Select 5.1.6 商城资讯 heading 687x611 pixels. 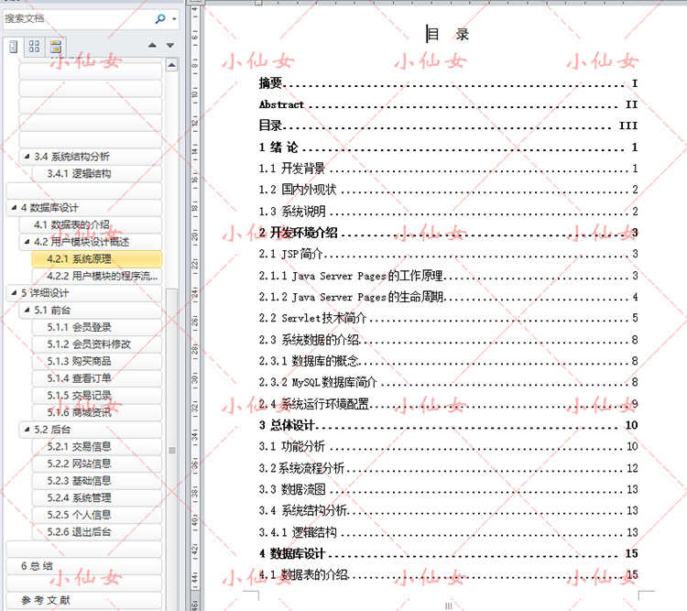click(x=96, y=412)
